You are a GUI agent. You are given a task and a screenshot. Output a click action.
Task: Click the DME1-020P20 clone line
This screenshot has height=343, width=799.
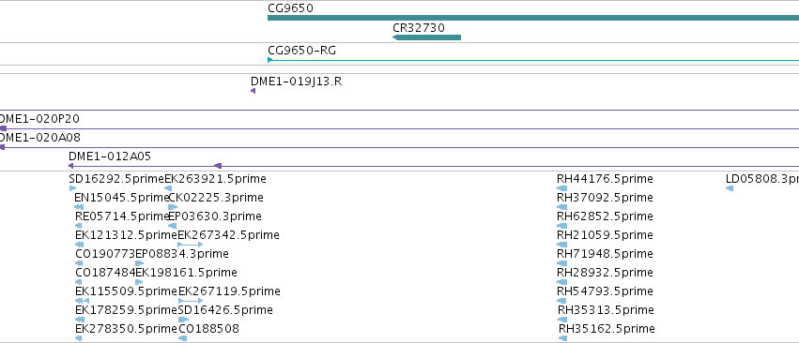click(400, 128)
